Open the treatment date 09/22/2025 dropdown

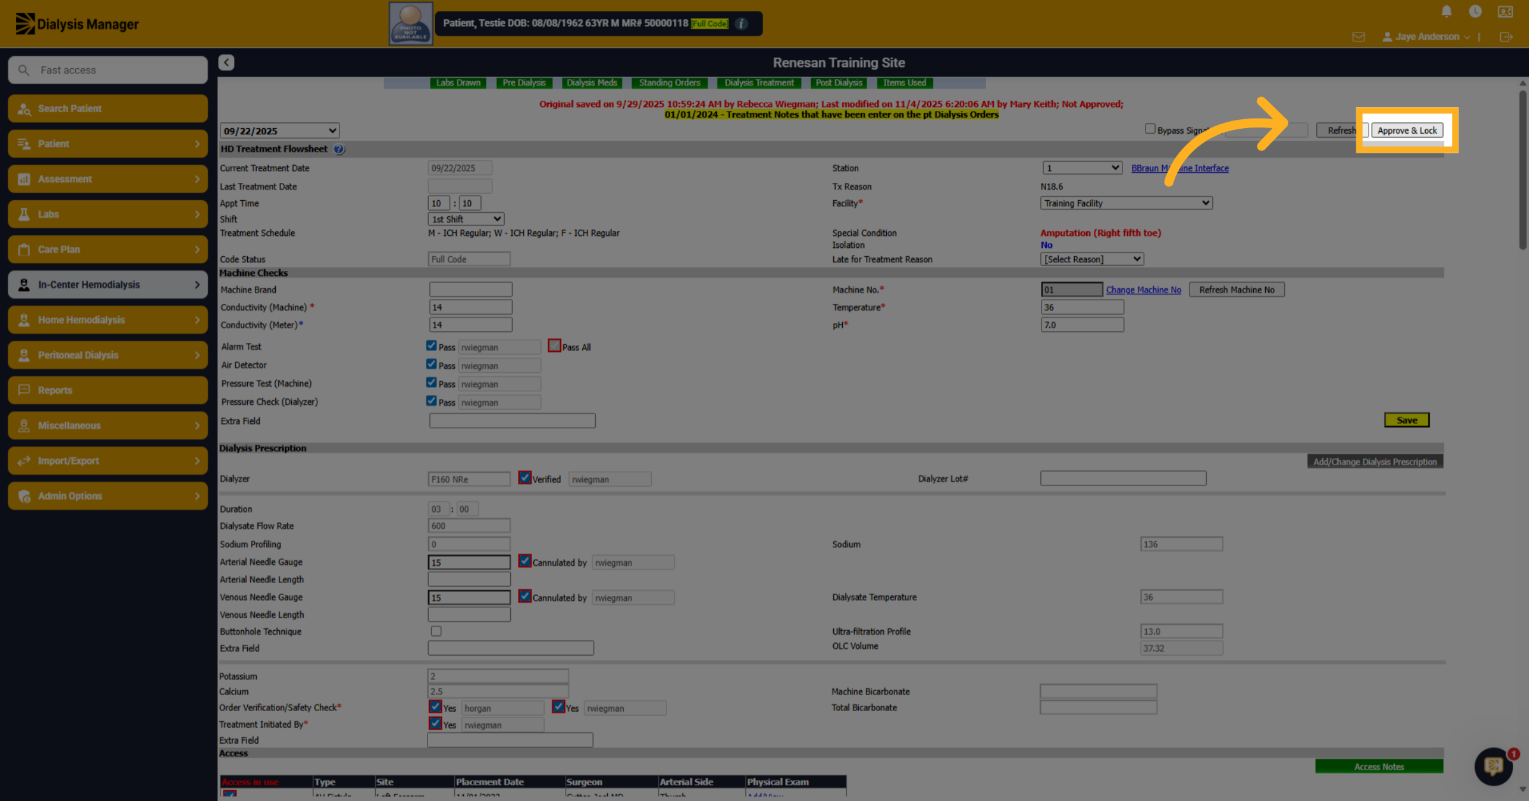point(280,131)
